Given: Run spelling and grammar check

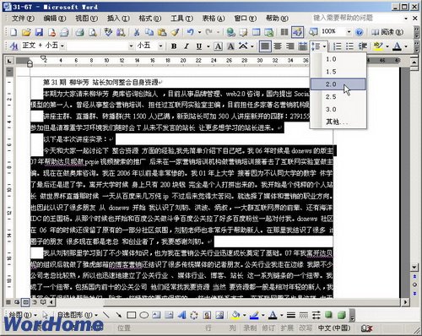Looking at the screenshot, I should coord(108,32).
